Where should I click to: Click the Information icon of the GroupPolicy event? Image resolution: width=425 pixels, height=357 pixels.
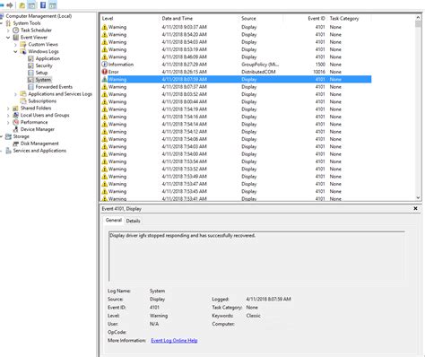tap(104, 65)
